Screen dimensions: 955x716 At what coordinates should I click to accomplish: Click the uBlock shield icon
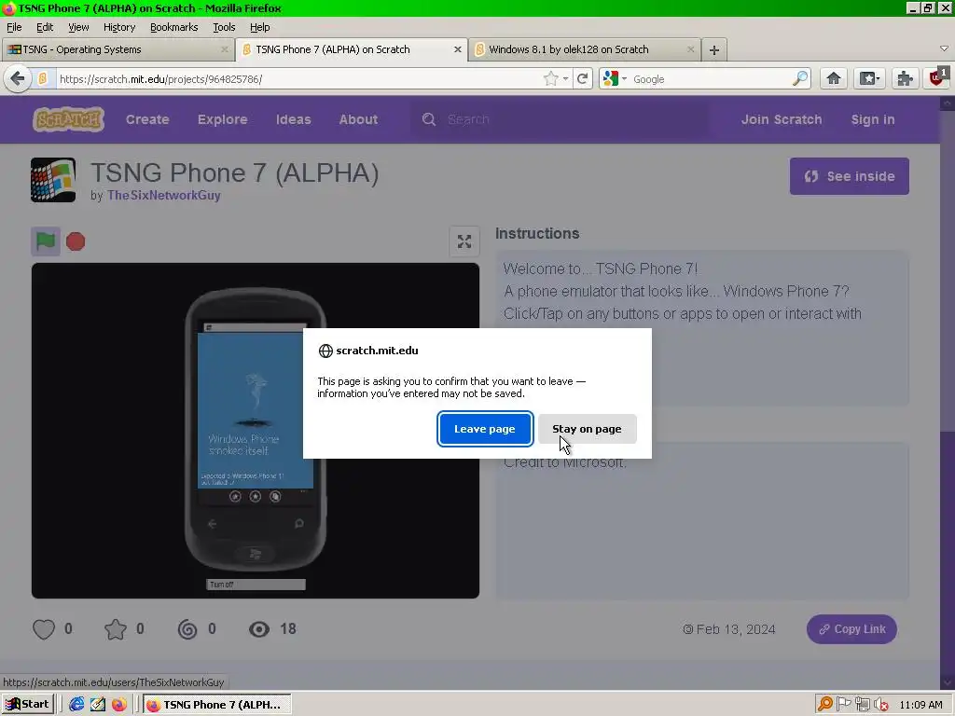[938, 77]
